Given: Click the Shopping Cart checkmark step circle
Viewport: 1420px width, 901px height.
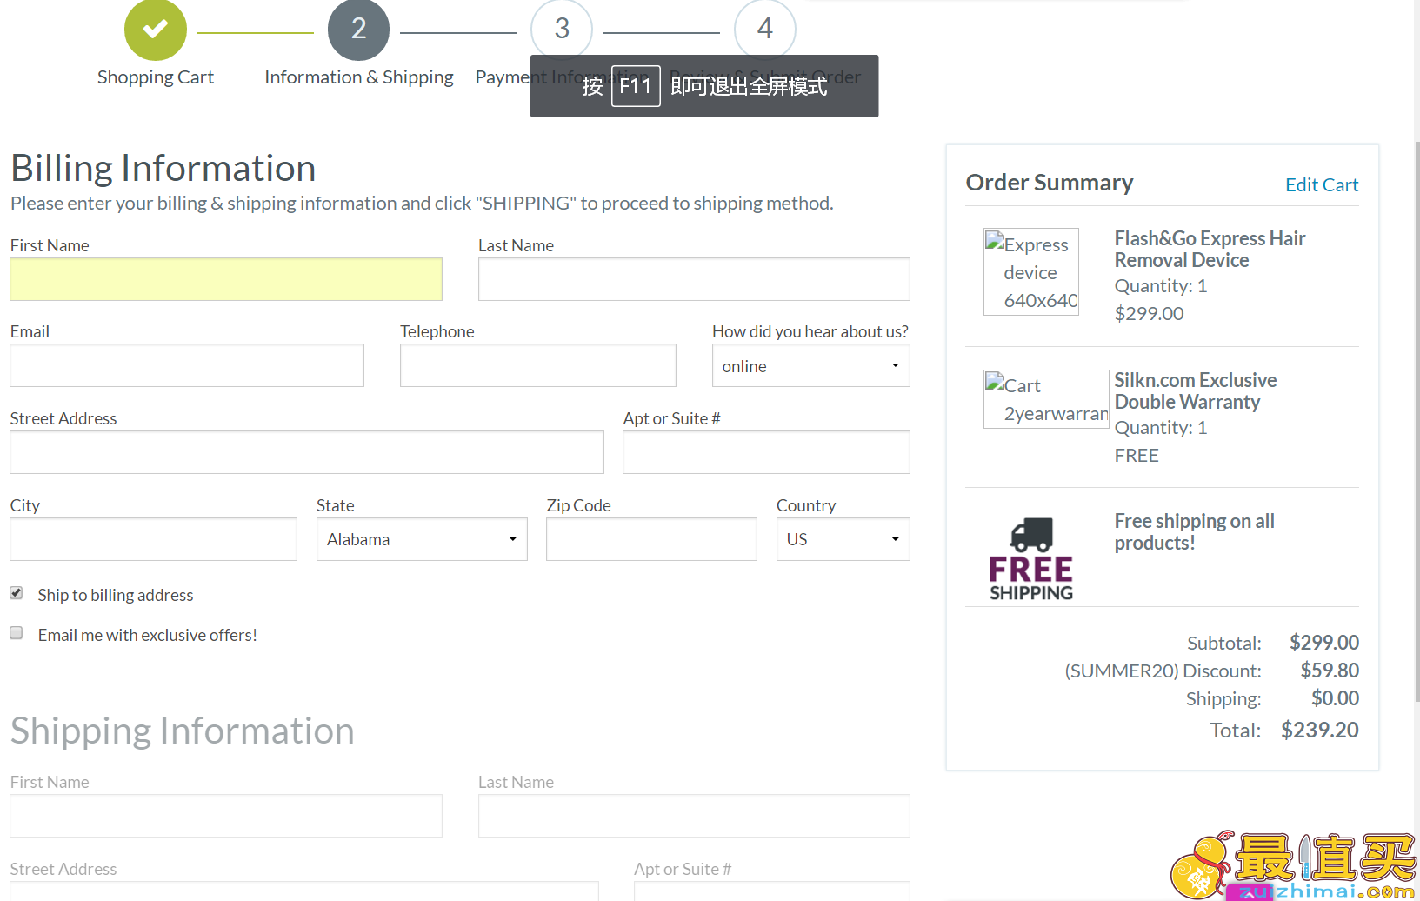Looking at the screenshot, I should [156, 30].
